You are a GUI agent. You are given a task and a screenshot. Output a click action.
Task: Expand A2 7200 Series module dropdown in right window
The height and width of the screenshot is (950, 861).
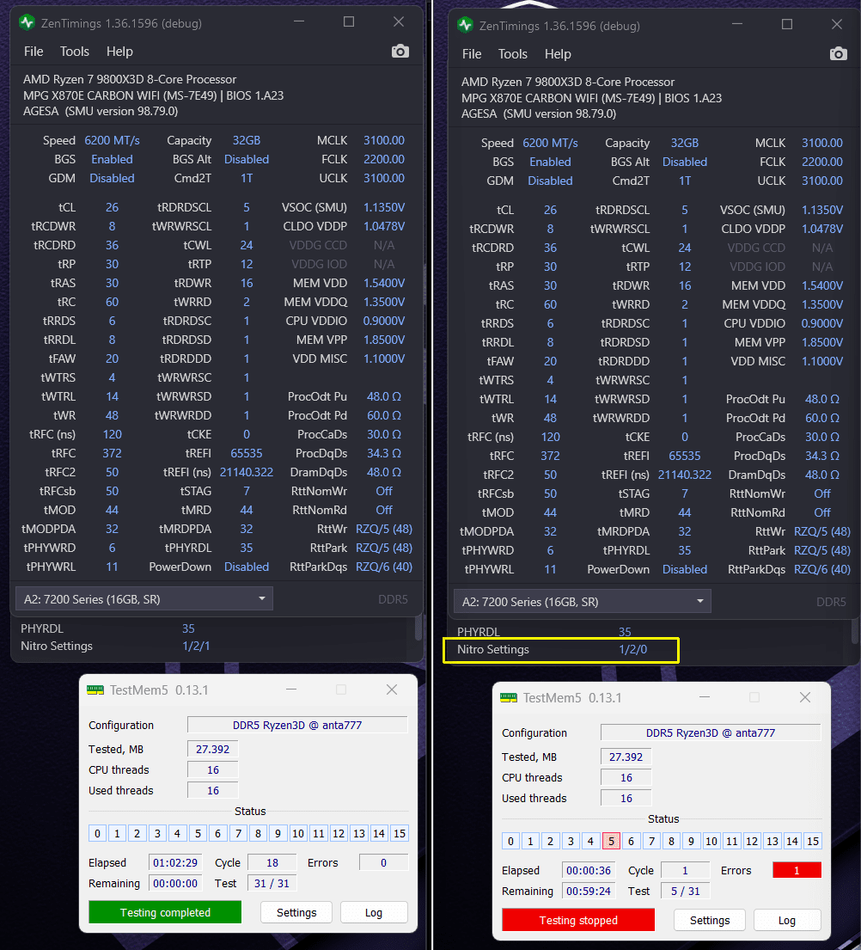coord(583,602)
